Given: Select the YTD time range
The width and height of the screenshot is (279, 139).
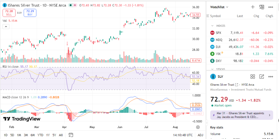Looking at the screenshot, I should pyautogui.click(x=40, y=135).
